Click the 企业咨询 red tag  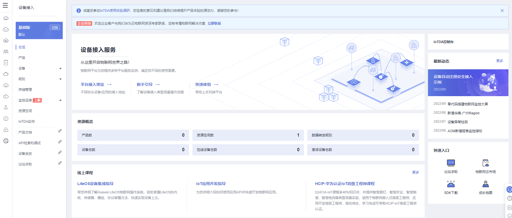(84, 23)
